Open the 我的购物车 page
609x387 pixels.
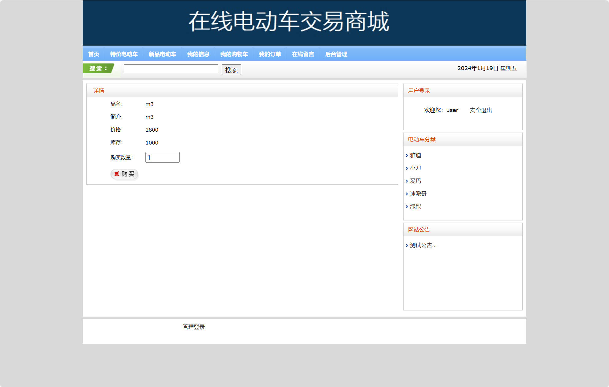pyautogui.click(x=234, y=54)
